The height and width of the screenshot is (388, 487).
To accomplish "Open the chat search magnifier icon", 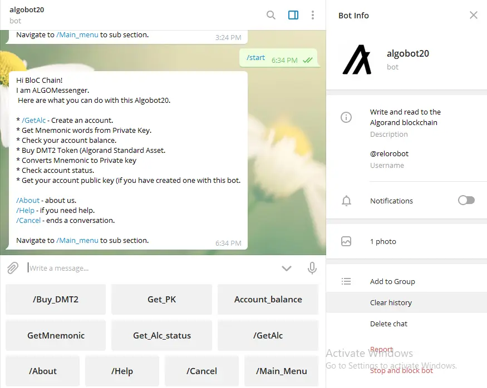I will pyautogui.click(x=271, y=15).
